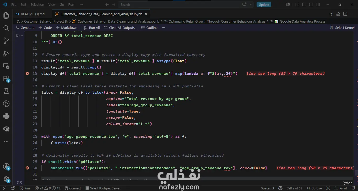Open more notebook toolbar actions ellipsis

164,28
